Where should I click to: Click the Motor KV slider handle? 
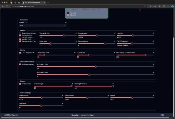pos(133,35)
